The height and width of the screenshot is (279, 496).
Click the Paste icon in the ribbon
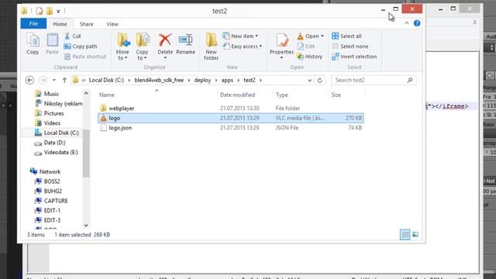pyautogui.click(x=52, y=44)
